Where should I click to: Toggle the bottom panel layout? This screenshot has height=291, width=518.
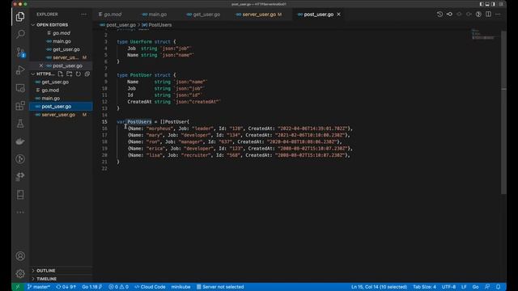tap(487, 4)
